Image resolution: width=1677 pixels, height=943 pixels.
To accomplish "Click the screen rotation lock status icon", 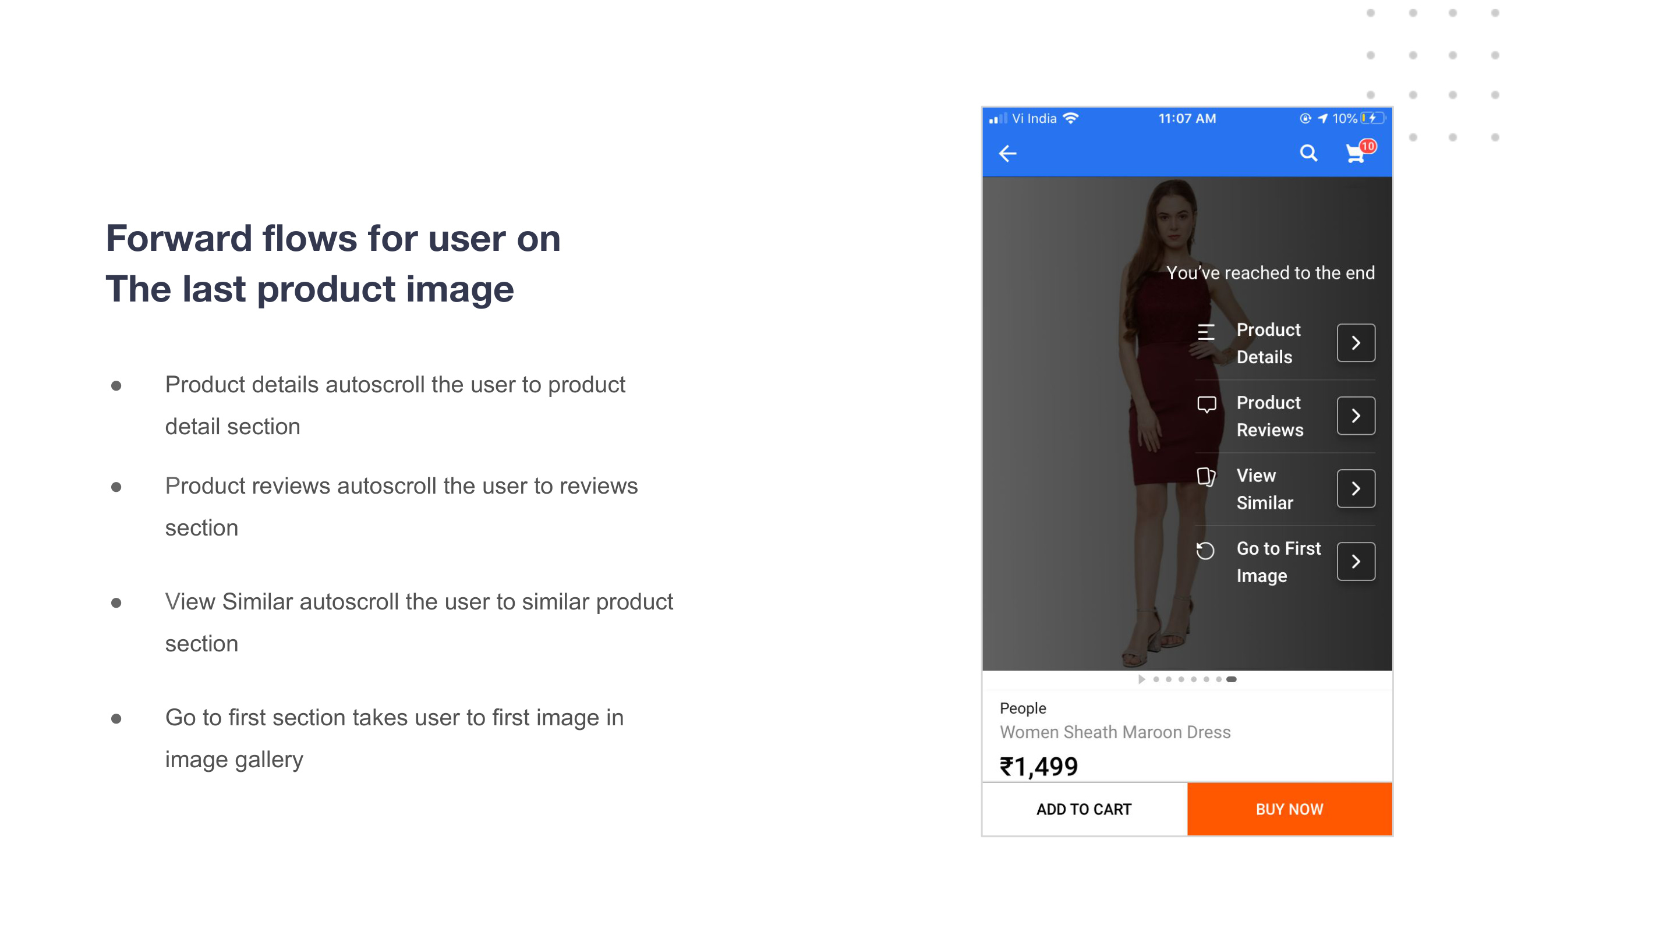I will (1305, 118).
